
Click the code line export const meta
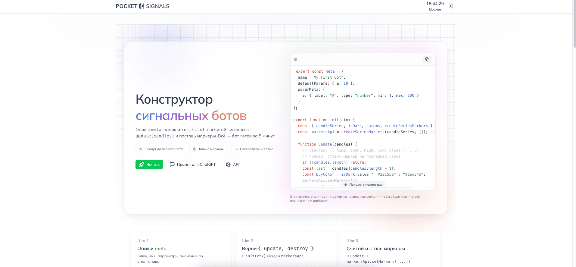320,71
